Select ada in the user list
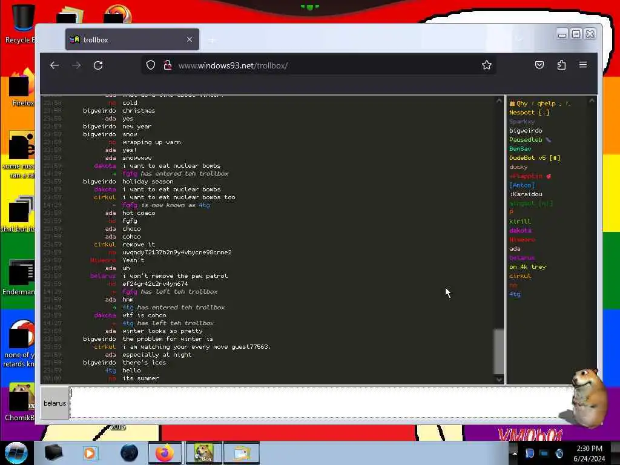The width and height of the screenshot is (620, 465). tap(515, 249)
